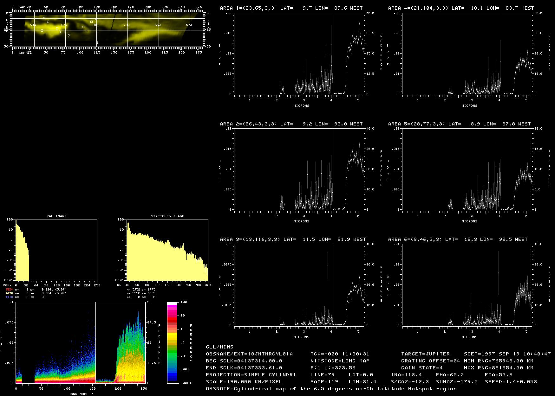Select the area 6 box marker on the map

tap(44, 18)
